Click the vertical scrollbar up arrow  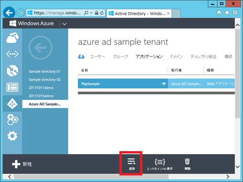[237, 25]
